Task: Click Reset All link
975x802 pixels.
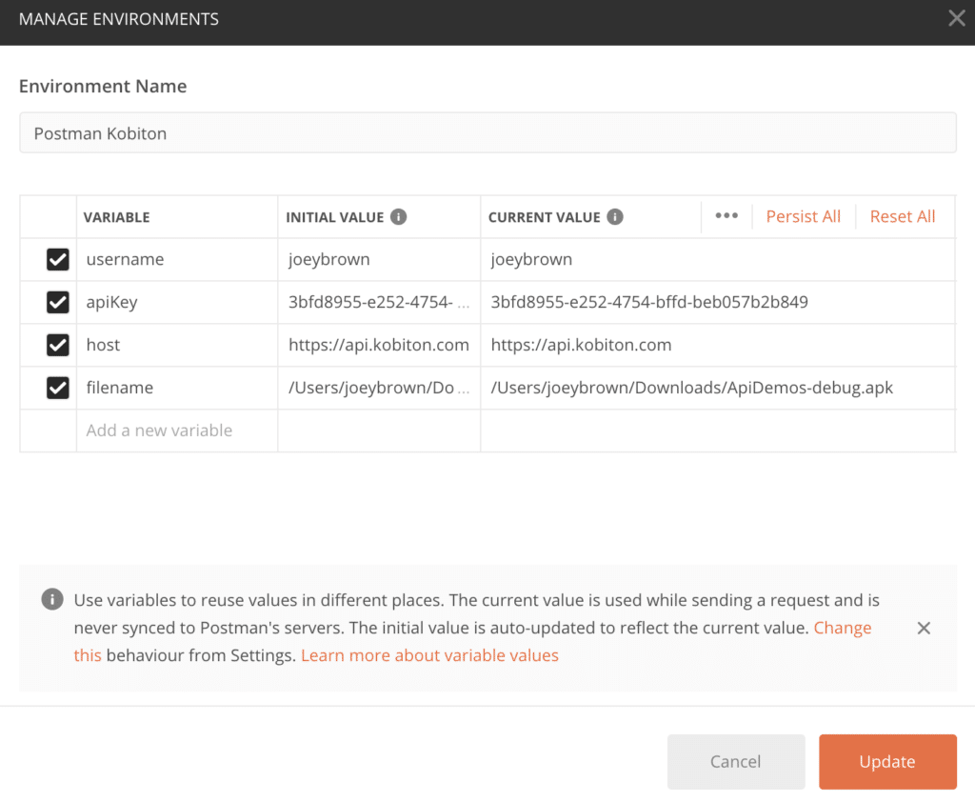Action: click(903, 216)
